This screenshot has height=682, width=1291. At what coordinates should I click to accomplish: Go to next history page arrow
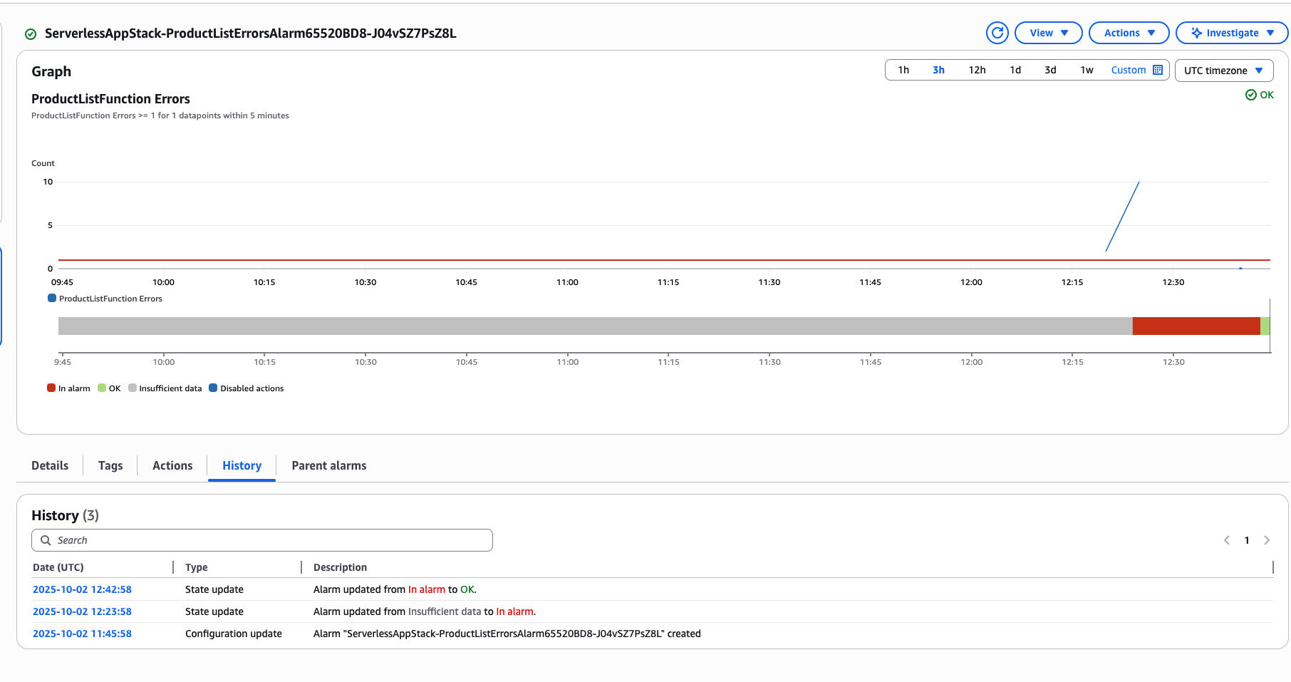[x=1267, y=540]
